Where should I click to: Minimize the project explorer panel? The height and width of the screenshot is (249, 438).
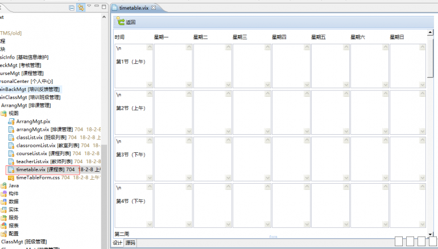[96, 7]
